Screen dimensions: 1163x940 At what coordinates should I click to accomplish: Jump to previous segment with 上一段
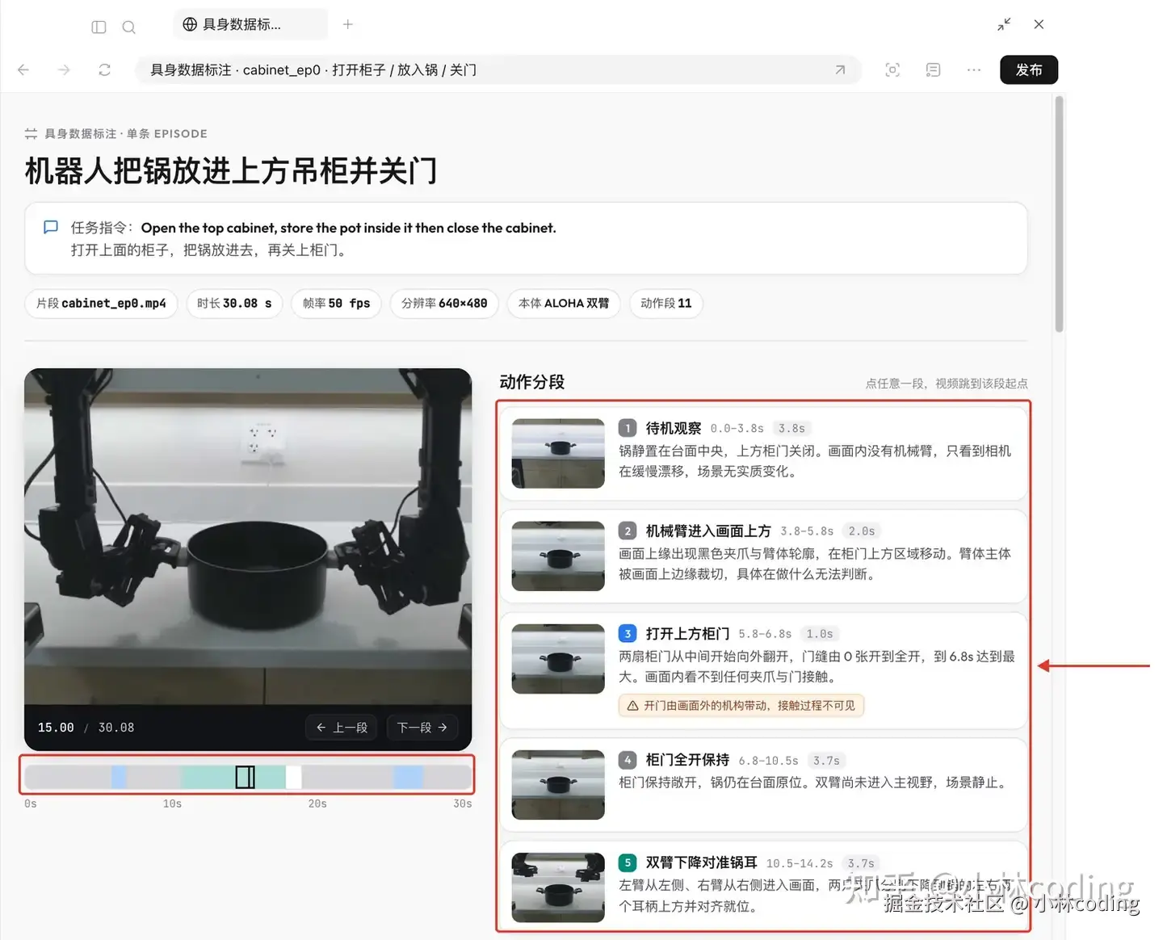(342, 728)
